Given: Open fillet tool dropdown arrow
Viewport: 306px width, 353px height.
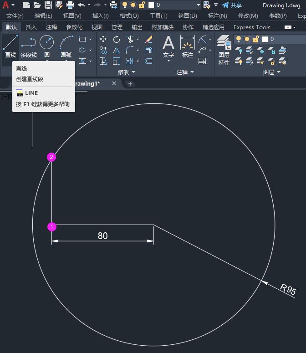Looking at the screenshot, I should click(138, 50).
